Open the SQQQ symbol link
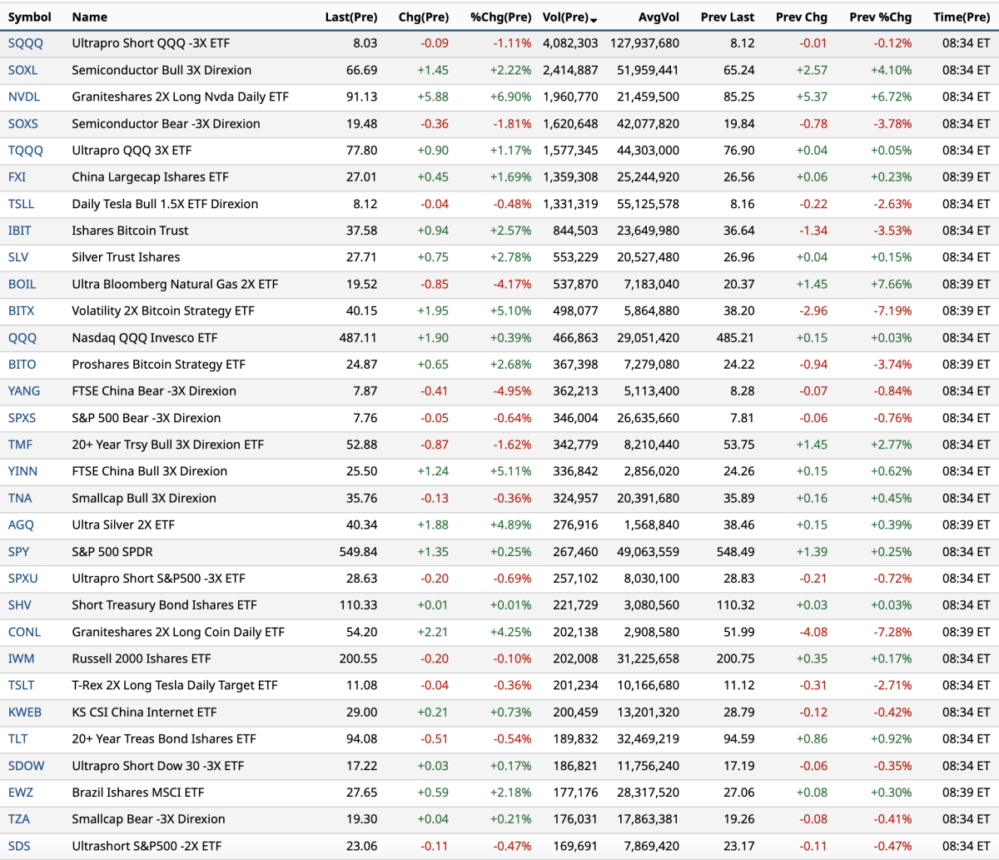Viewport: 999px width, 860px height. pyautogui.click(x=25, y=43)
